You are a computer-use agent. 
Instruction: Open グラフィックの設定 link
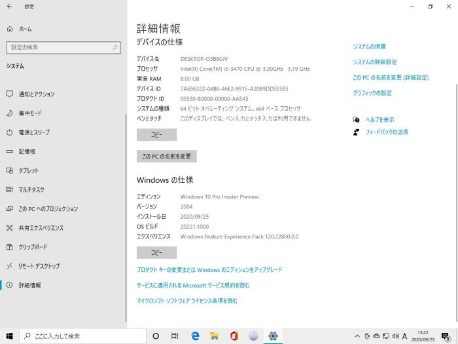coord(372,93)
